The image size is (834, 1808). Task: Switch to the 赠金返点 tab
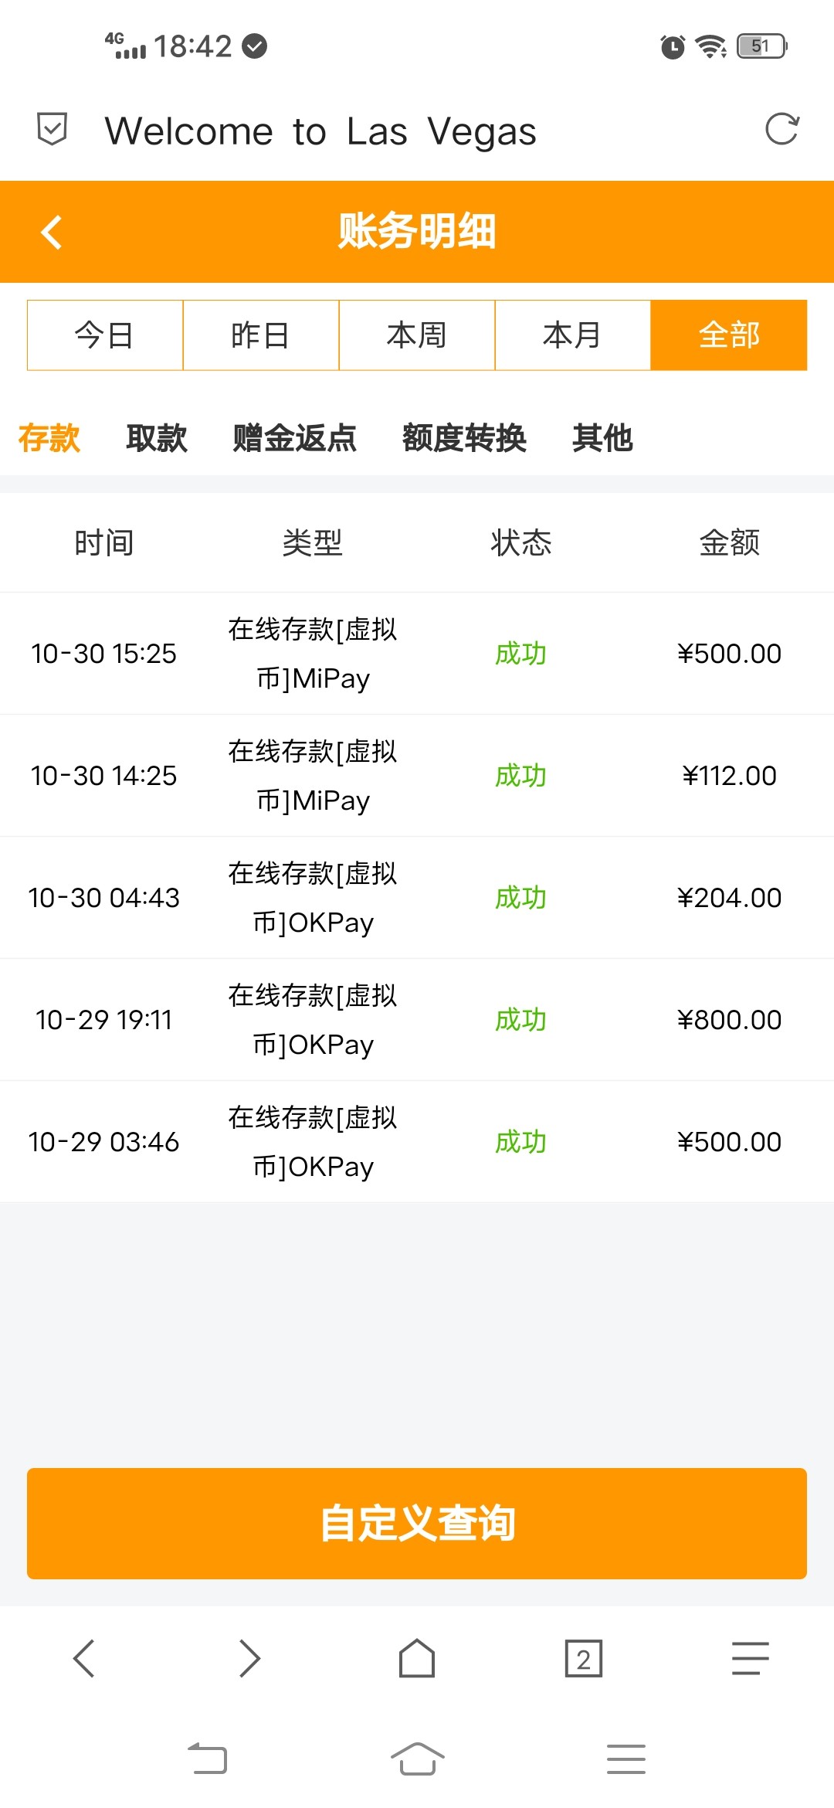(295, 438)
